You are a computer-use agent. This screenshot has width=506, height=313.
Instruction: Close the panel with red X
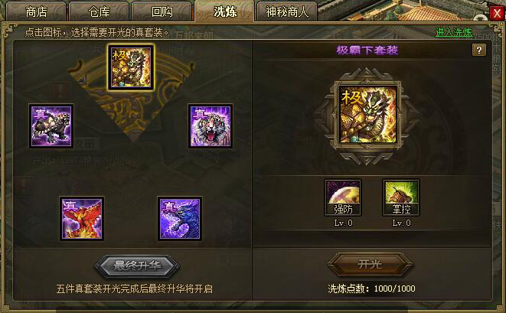coord(497,13)
